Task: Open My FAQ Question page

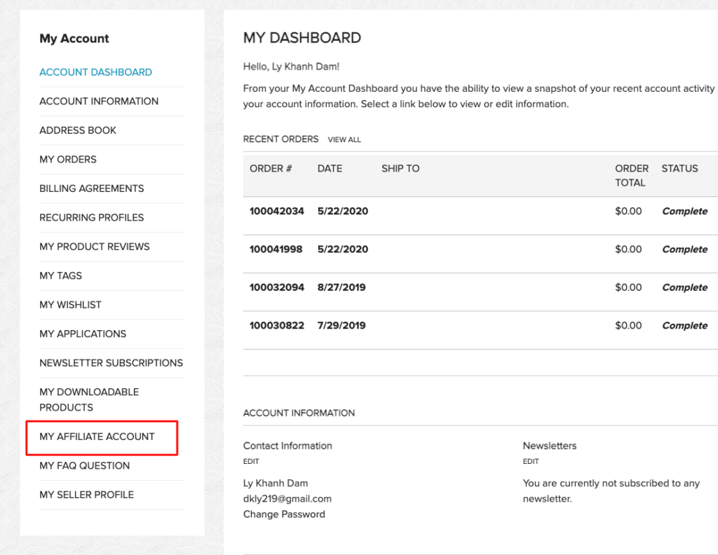Action: (x=84, y=465)
